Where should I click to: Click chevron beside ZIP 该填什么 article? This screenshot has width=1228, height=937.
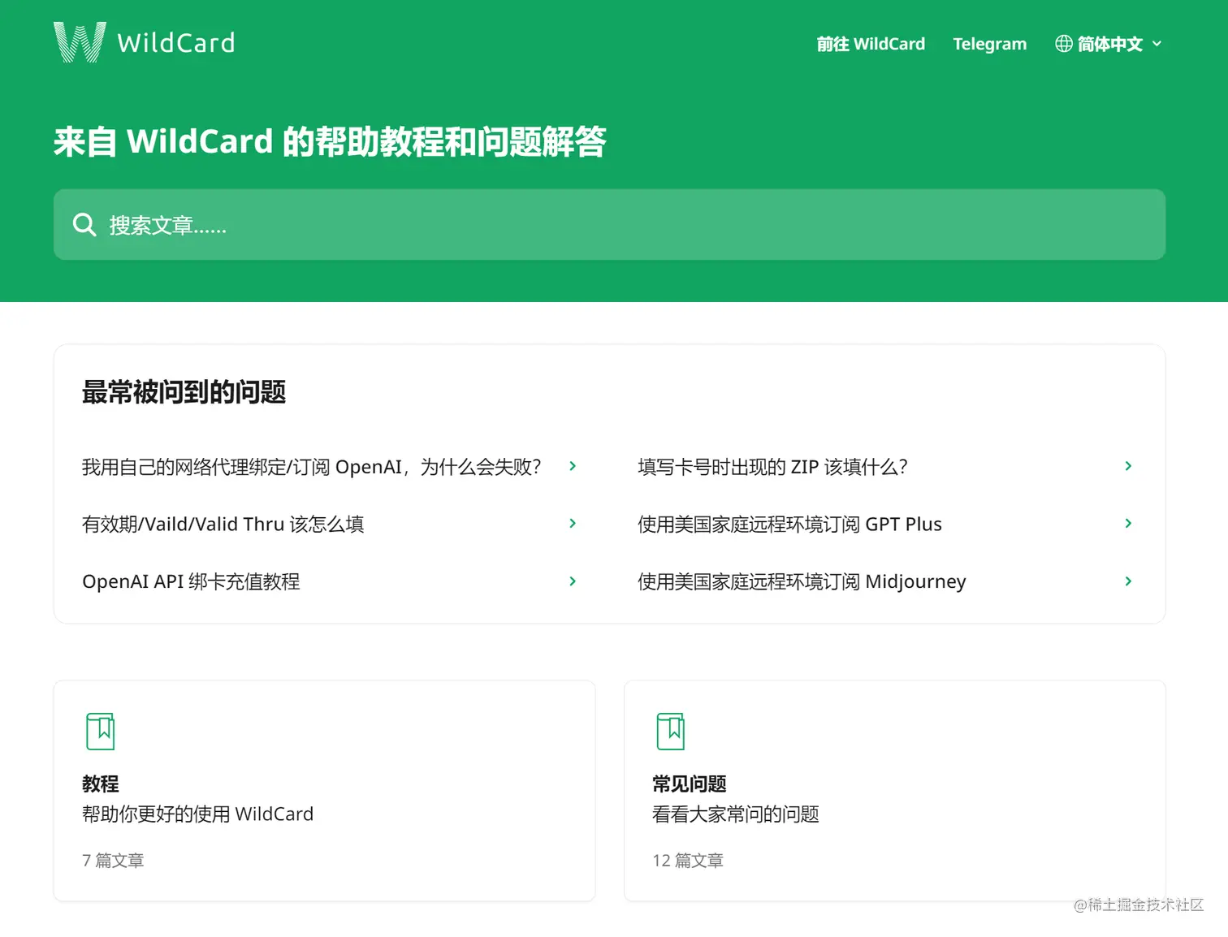point(1128,466)
